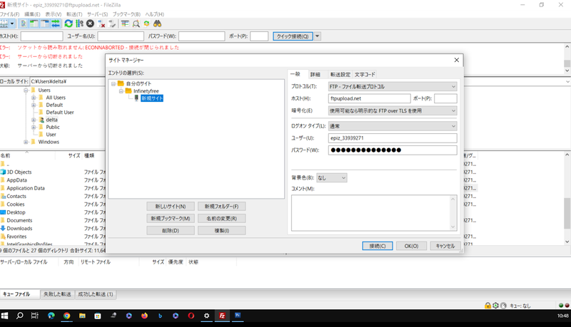Switch to the 転送設定 tab
The height and width of the screenshot is (327, 571).
(x=340, y=74)
